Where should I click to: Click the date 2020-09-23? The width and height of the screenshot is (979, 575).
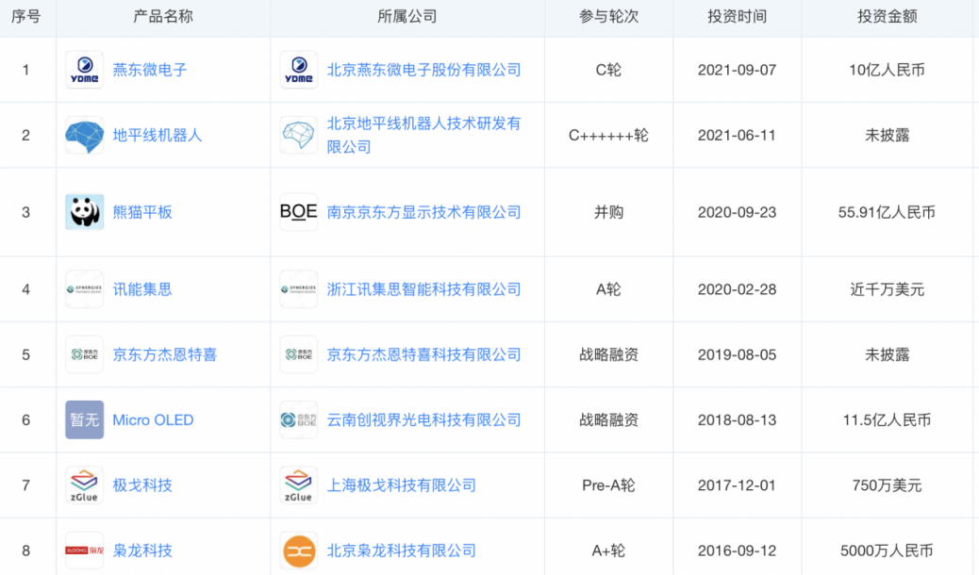click(738, 212)
